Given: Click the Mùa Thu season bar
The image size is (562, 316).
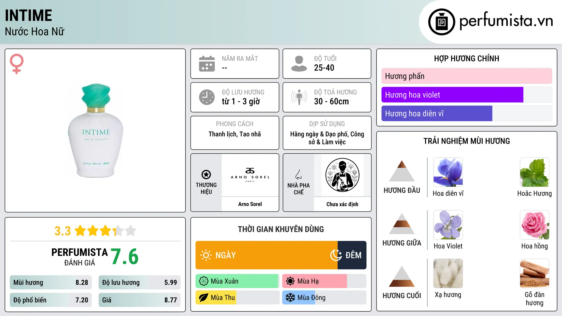Looking at the screenshot, I should pyautogui.click(x=238, y=298).
